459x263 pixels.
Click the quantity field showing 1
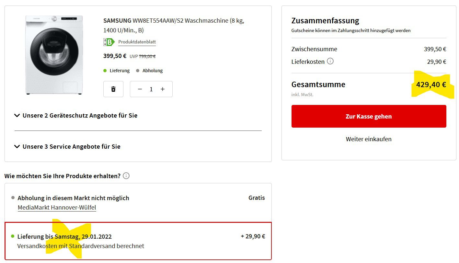click(x=151, y=89)
